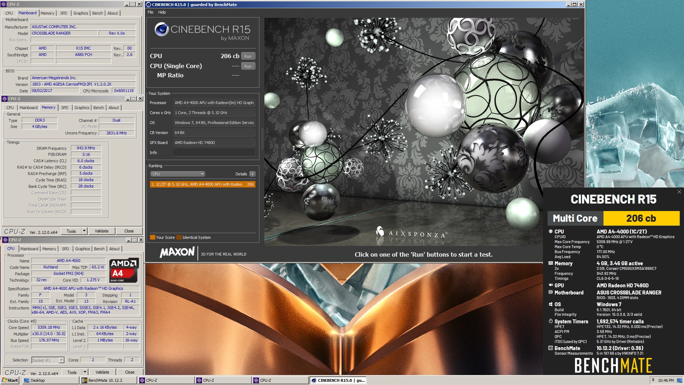
Task: Click the BenchMate version icon in the panel
Action: pyautogui.click(x=551, y=348)
